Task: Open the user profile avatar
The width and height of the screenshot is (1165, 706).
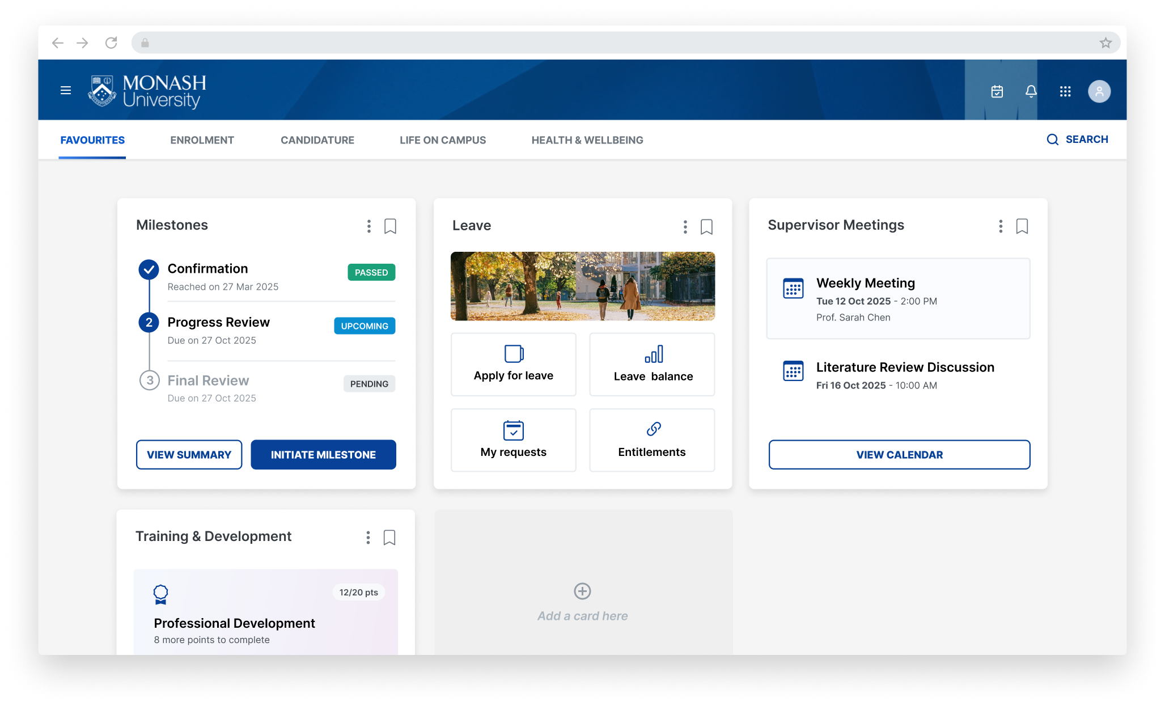Action: pyautogui.click(x=1099, y=91)
